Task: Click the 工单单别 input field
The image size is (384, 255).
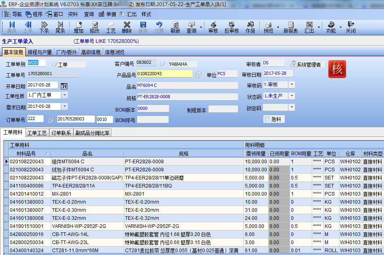Action: [36, 63]
